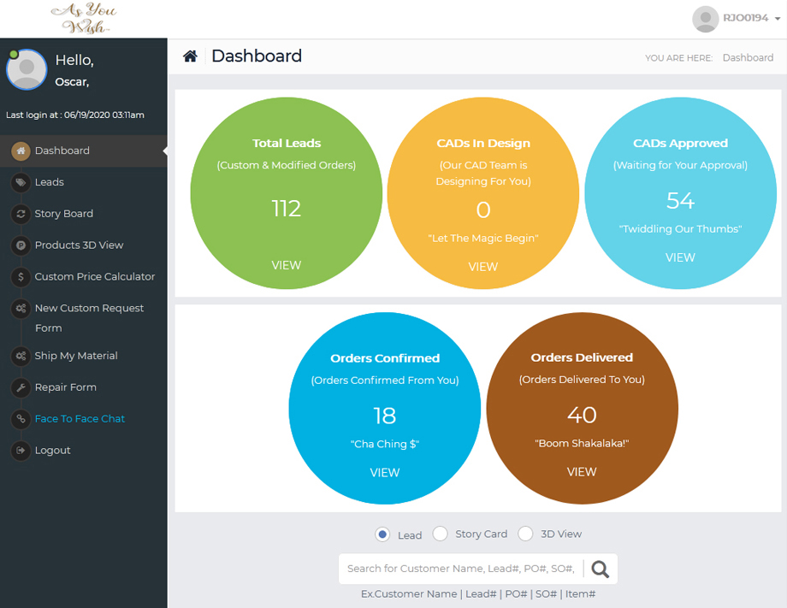Select the Lead radio button
Image resolution: width=787 pixels, height=608 pixels.
point(382,534)
